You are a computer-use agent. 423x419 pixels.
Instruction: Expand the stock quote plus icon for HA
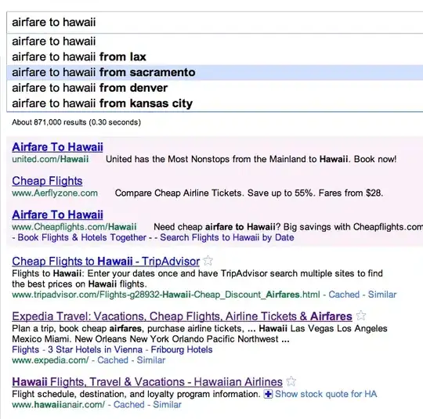tap(268, 394)
